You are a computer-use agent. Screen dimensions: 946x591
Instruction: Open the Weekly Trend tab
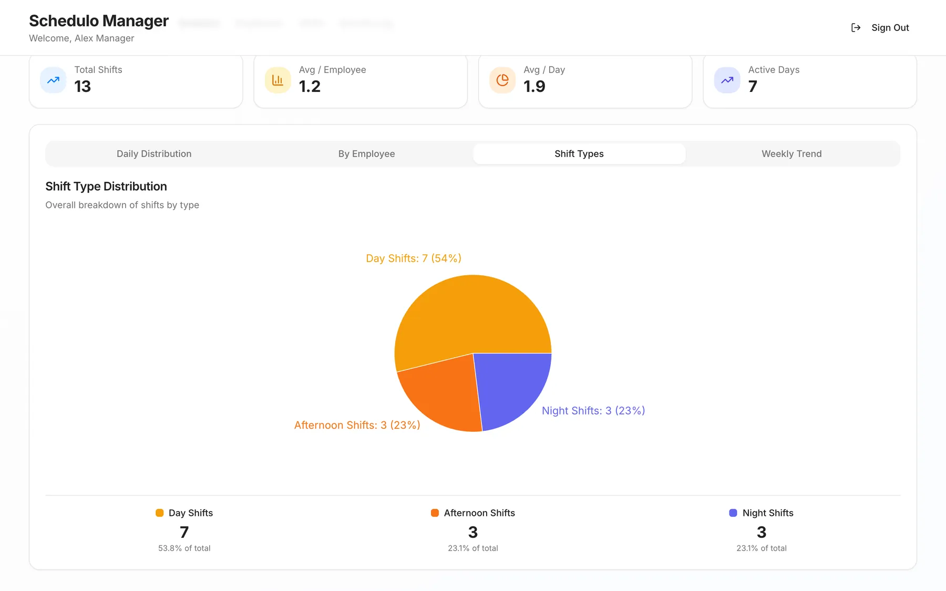pos(791,153)
